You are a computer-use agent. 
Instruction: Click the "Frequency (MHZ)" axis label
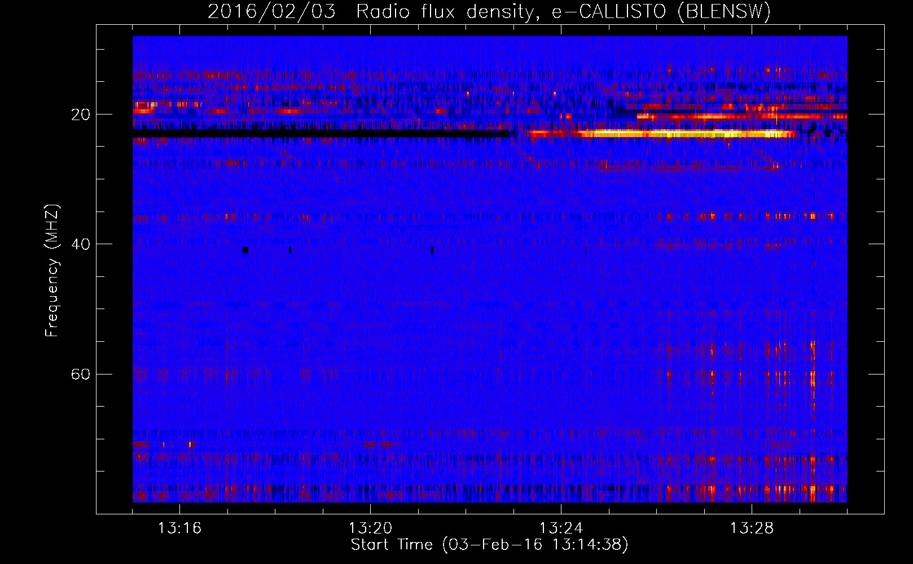(52, 271)
